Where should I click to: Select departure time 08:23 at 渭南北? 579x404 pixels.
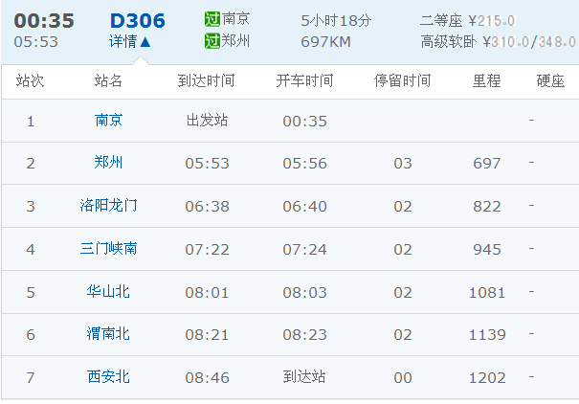point(304,335)
